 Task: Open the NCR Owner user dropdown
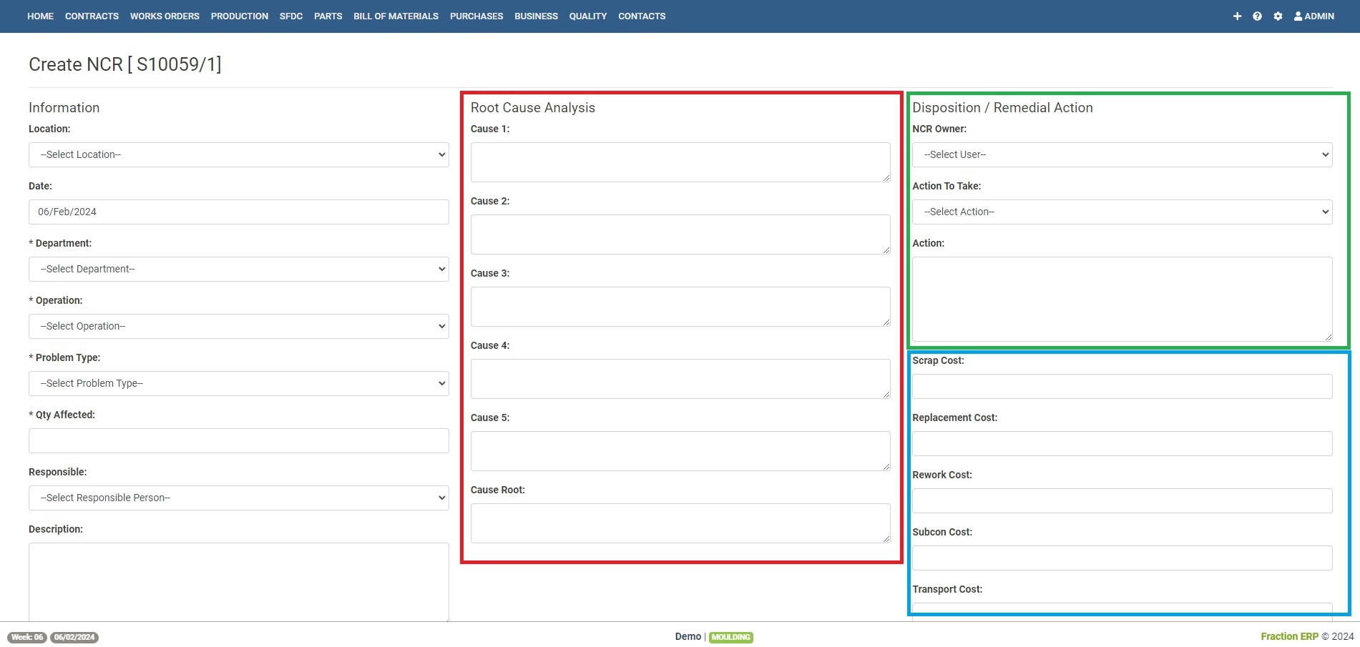(1121, 155)
